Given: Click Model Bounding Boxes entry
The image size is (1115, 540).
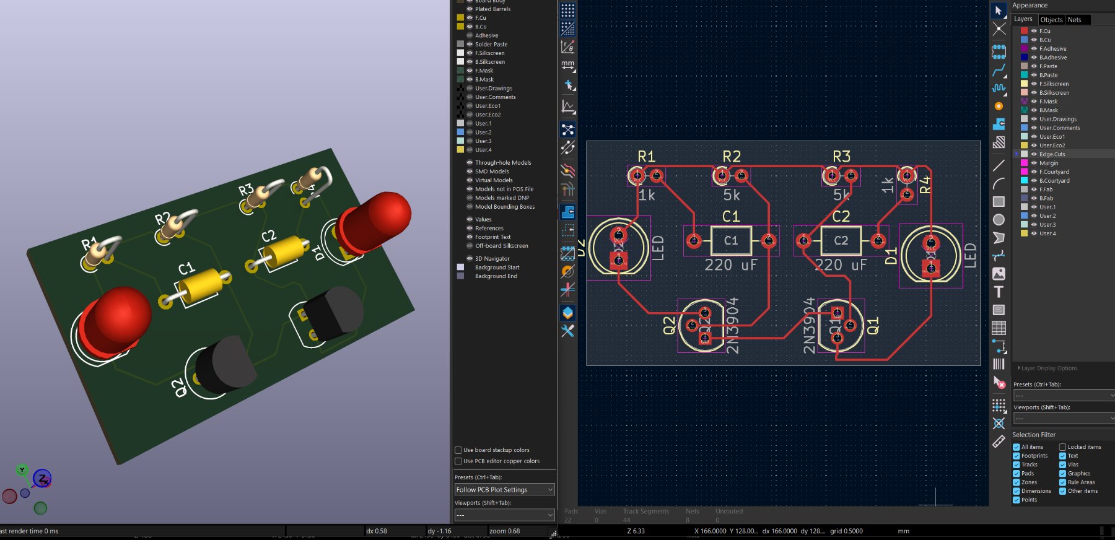Looking at the screenshot, I should coord(505,207).
